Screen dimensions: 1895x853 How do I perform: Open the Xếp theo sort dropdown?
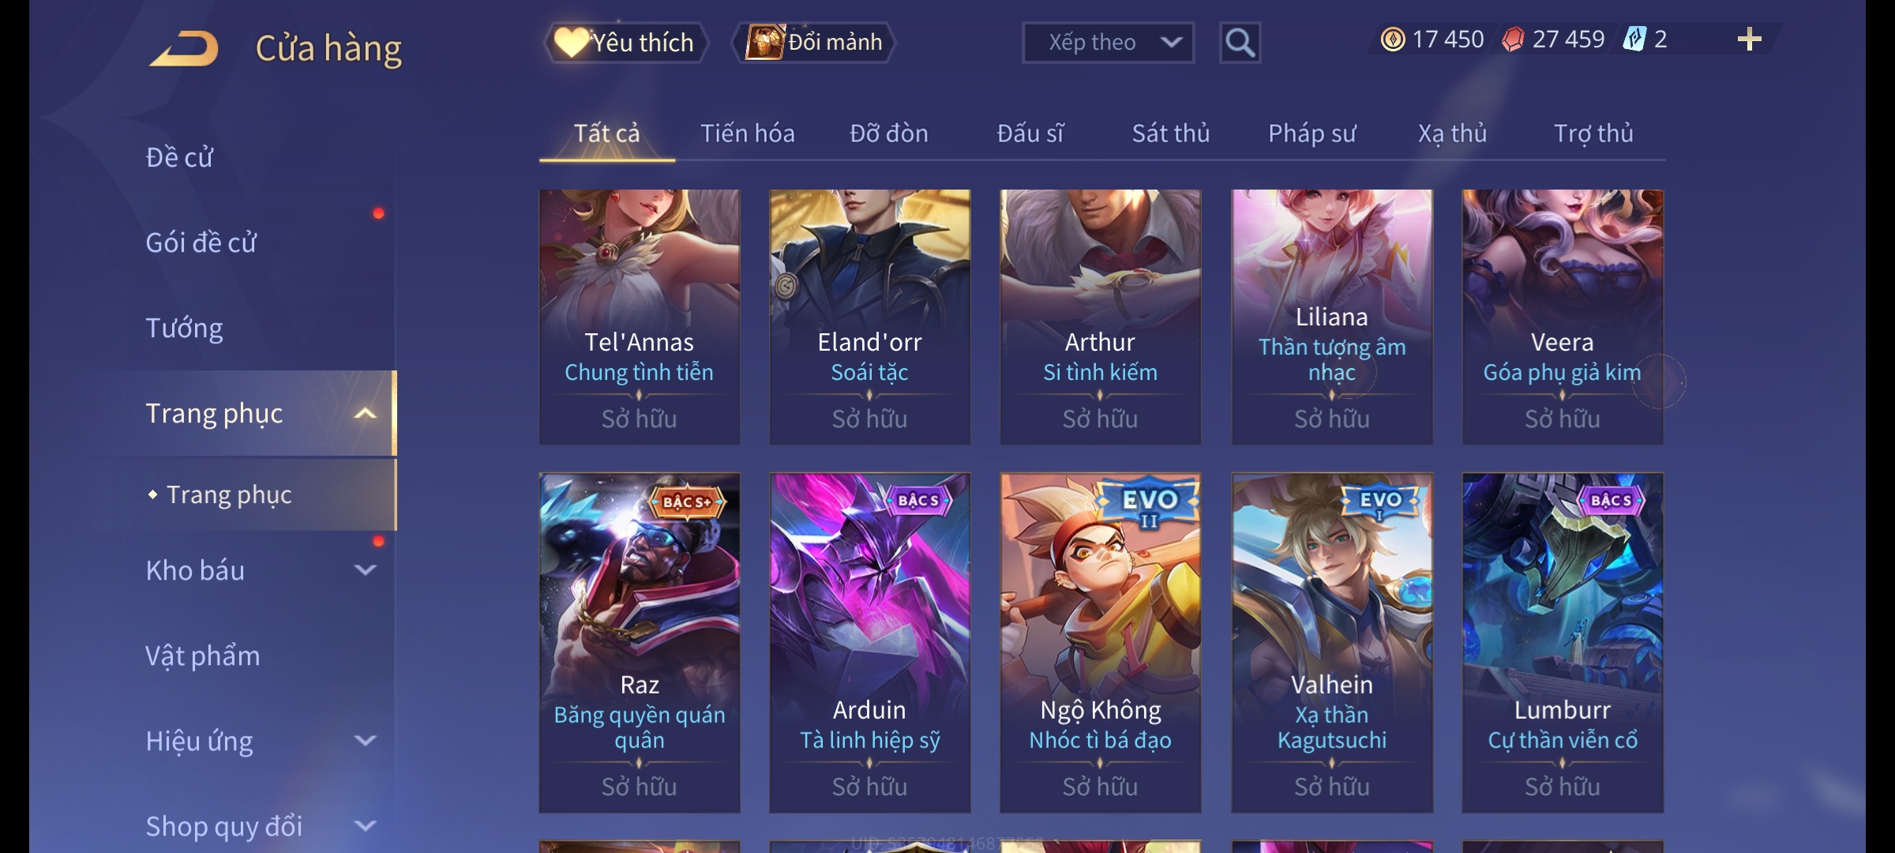point(1108,43)
